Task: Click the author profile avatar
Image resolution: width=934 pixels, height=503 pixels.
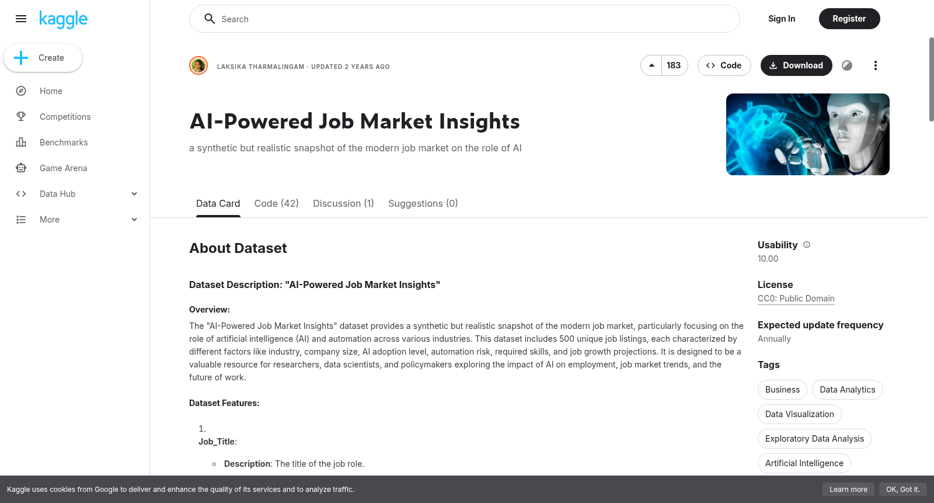Action: (x=198, y=65)
